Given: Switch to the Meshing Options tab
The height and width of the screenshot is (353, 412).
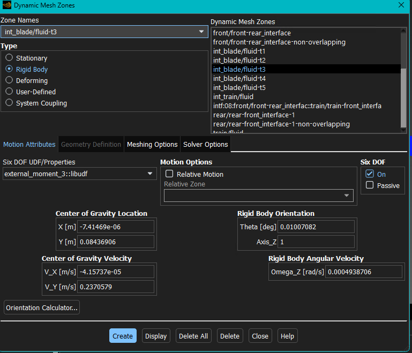Looking at the screenshot, I should pyautogui.click(x=152, y=144).
